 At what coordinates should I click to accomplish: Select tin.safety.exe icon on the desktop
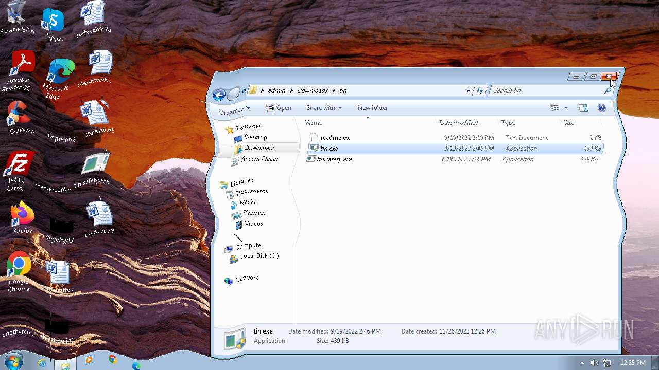(93, 169)
